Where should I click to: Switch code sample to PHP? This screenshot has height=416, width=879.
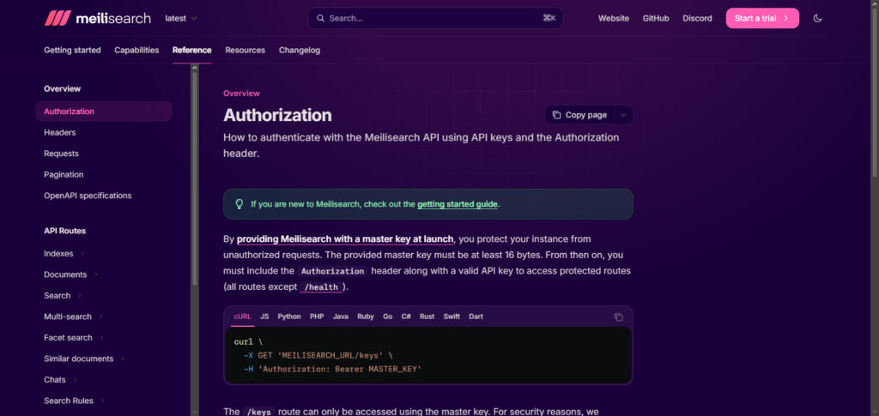pos(317,317)
